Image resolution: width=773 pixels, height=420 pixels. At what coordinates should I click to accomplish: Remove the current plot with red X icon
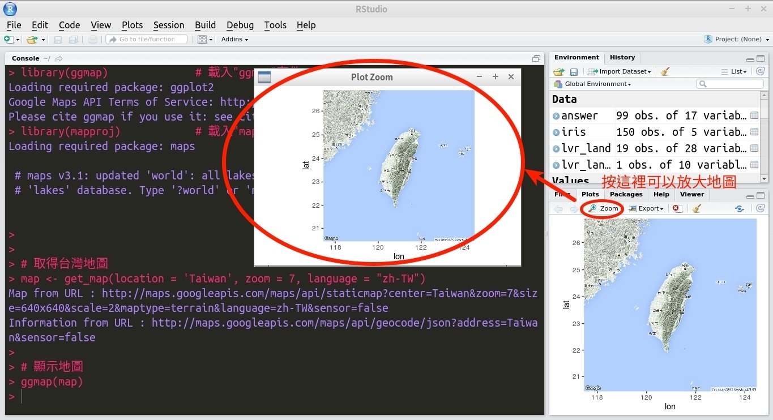677,208
